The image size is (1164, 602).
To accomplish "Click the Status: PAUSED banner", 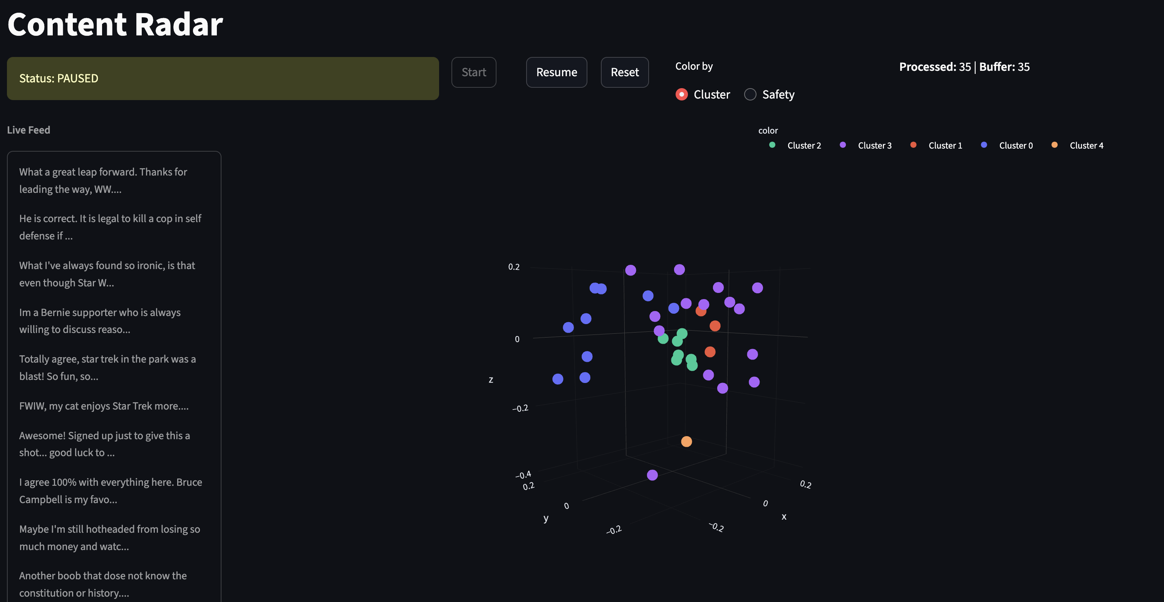I will (223, 79).
